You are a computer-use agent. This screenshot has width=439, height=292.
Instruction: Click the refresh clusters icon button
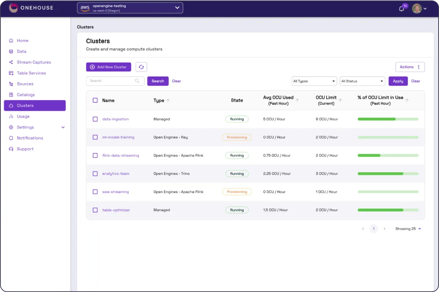(141, 67)
